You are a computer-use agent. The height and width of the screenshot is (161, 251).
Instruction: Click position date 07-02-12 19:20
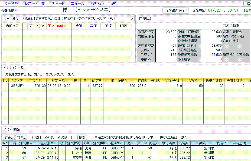(x=59, y=85)
